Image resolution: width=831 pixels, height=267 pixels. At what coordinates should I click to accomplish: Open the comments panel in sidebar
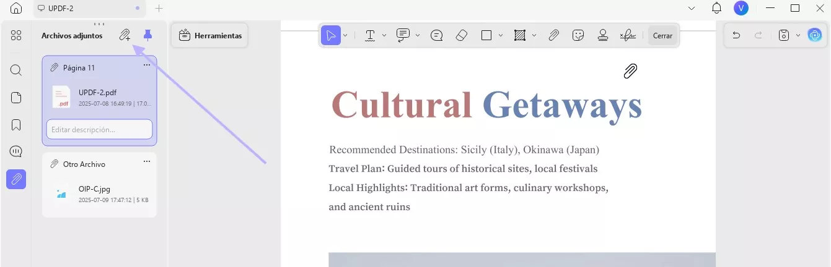click(x=16, y=151)
